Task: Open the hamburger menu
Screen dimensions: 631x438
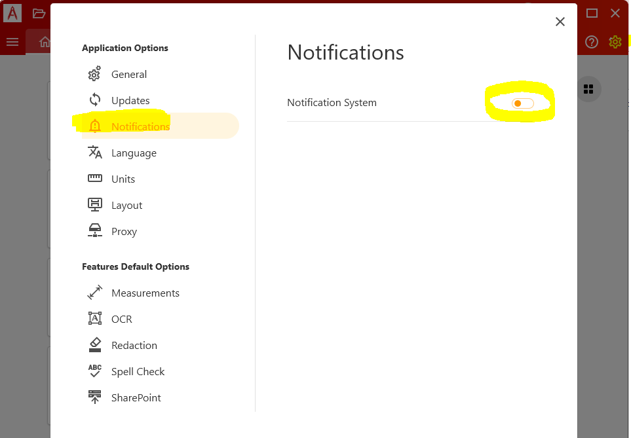Action: (x=12, y=43)
